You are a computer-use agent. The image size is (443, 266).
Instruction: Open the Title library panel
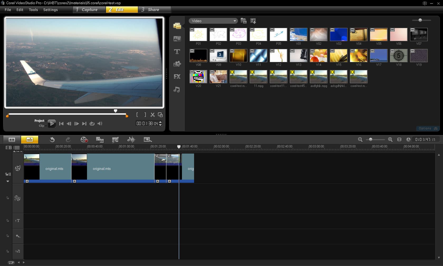(177, 52)
